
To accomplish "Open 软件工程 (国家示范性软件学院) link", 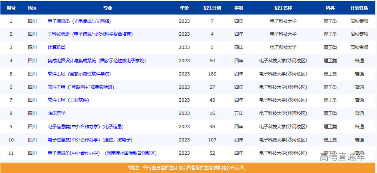I will (79, 74).
